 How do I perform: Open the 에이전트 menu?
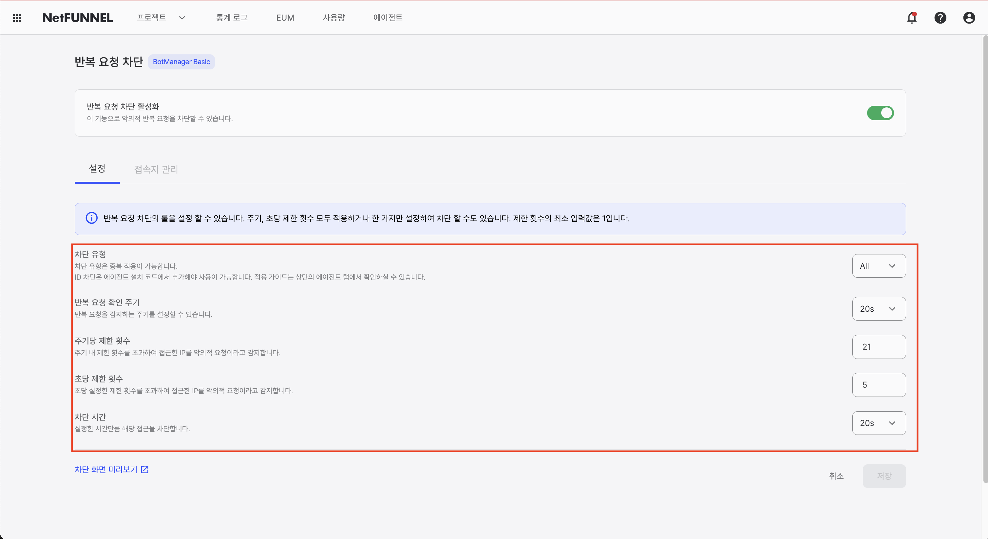point(388,18)
